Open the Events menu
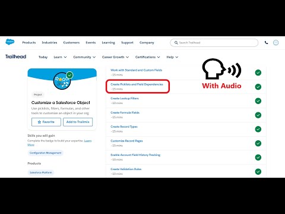This screenshot has height=214, width=285. point(91,43)
